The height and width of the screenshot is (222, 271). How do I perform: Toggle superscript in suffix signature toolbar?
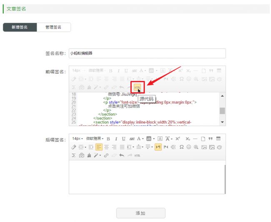click(x=178, y=139)
